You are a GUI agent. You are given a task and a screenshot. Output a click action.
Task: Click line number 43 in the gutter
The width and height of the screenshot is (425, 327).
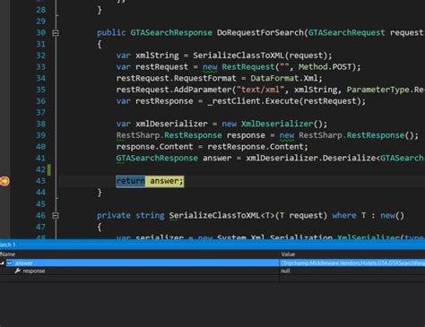(40, 181)
